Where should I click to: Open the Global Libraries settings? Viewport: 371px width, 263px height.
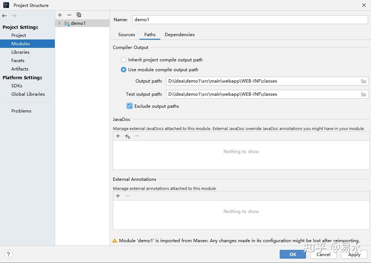28,94
